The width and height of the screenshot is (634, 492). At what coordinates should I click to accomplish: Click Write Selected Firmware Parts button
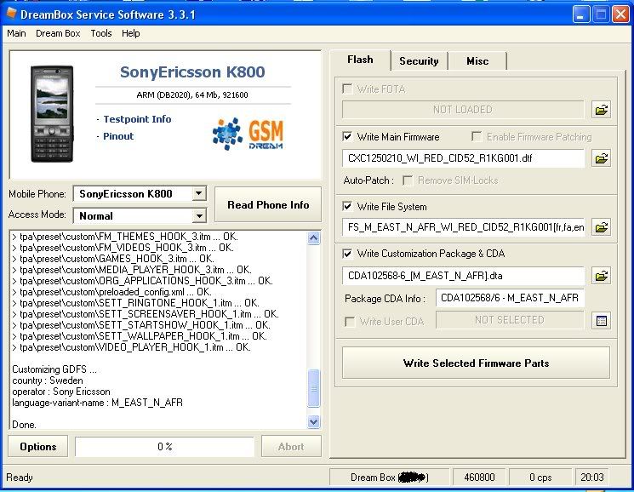[476, 363]
